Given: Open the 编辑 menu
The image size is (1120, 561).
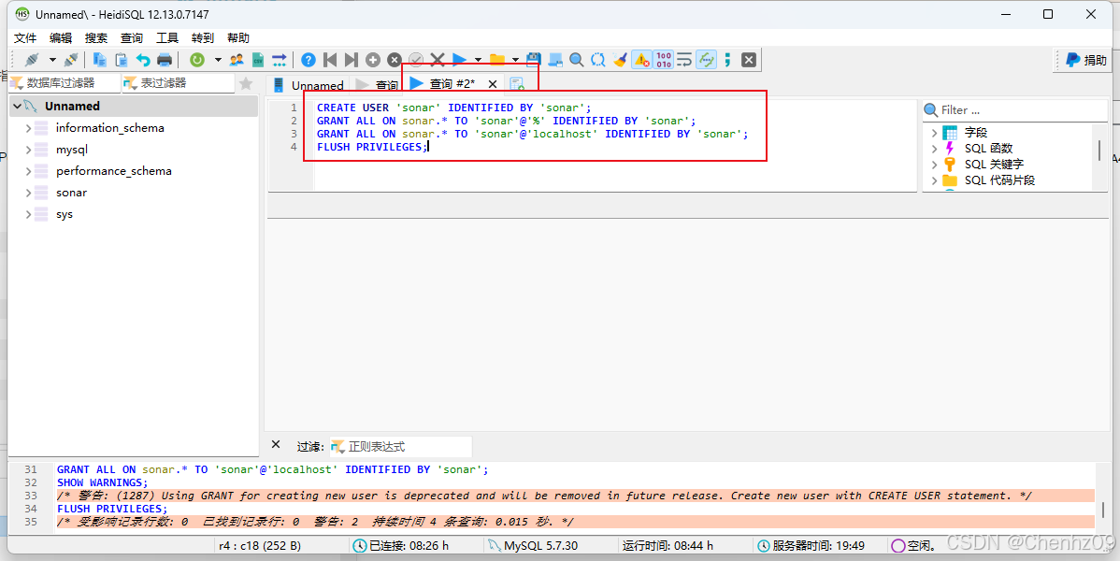Looking at the screenshot, I should tap(61, 38).
